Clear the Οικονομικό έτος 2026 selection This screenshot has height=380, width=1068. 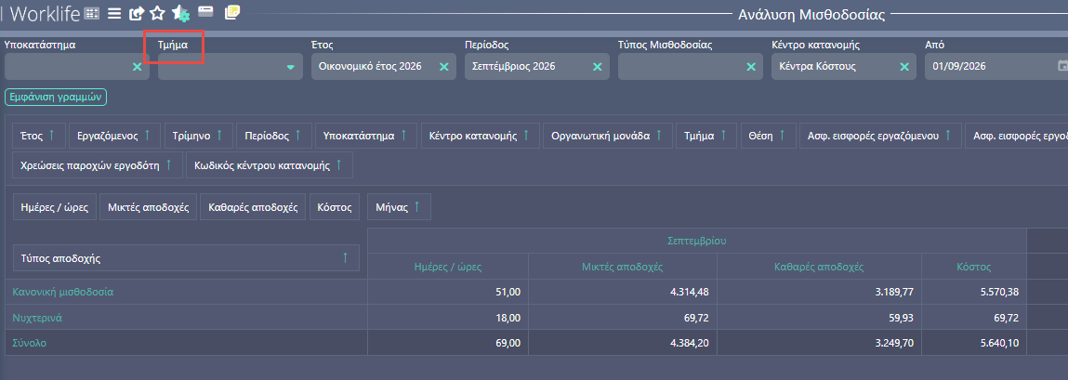click(x=443, y=67)
